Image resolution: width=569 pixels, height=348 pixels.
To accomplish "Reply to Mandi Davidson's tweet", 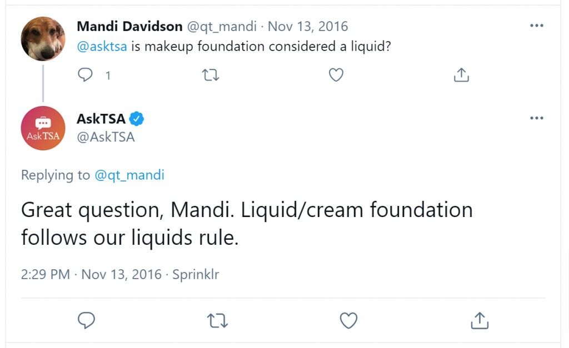I will [85, 75].
